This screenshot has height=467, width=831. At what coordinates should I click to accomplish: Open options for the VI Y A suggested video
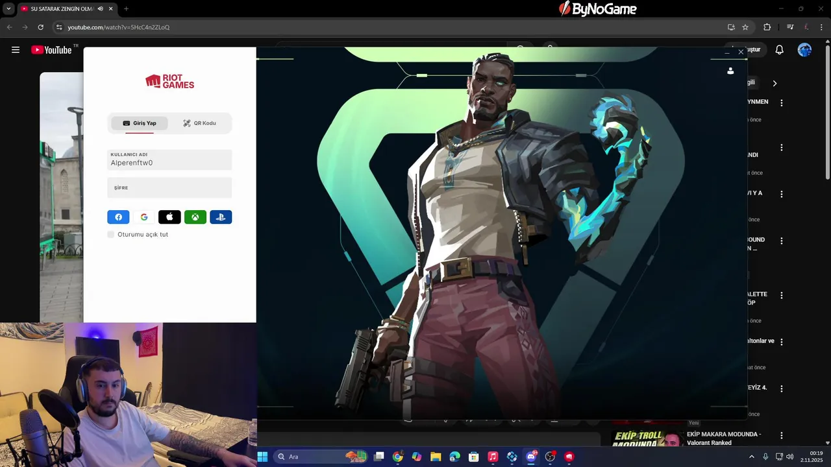pos(782,194)
